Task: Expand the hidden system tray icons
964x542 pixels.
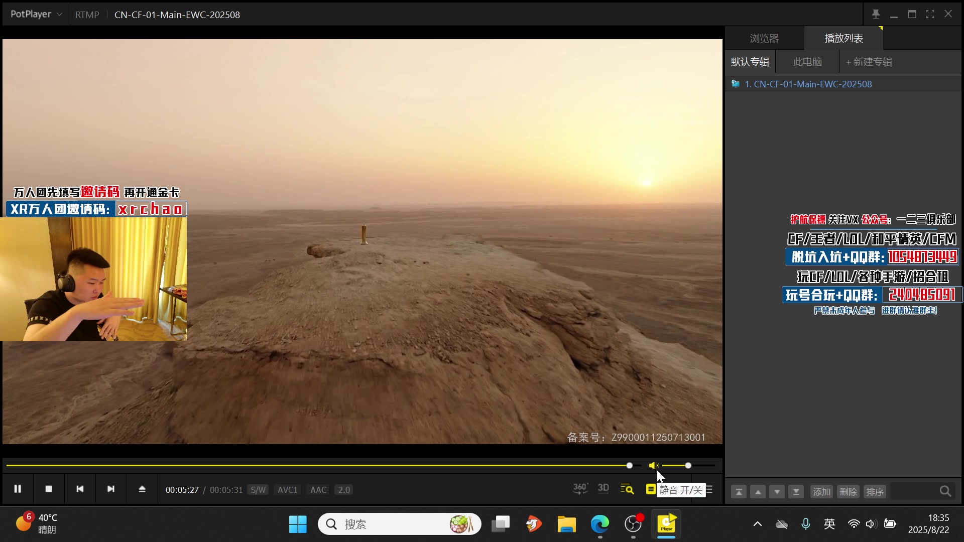Action: pyautogui.click(x=758, y=524)
